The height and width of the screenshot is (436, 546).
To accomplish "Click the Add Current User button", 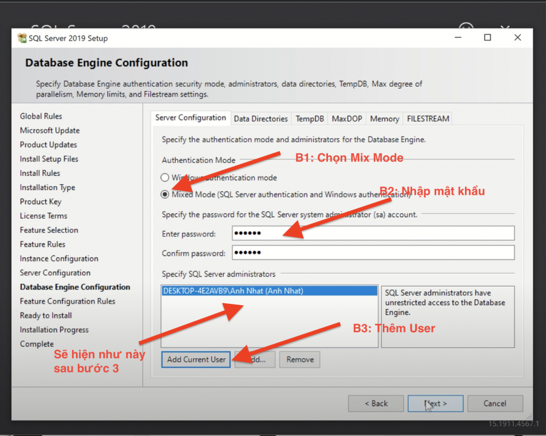I will tap(196, 359).
